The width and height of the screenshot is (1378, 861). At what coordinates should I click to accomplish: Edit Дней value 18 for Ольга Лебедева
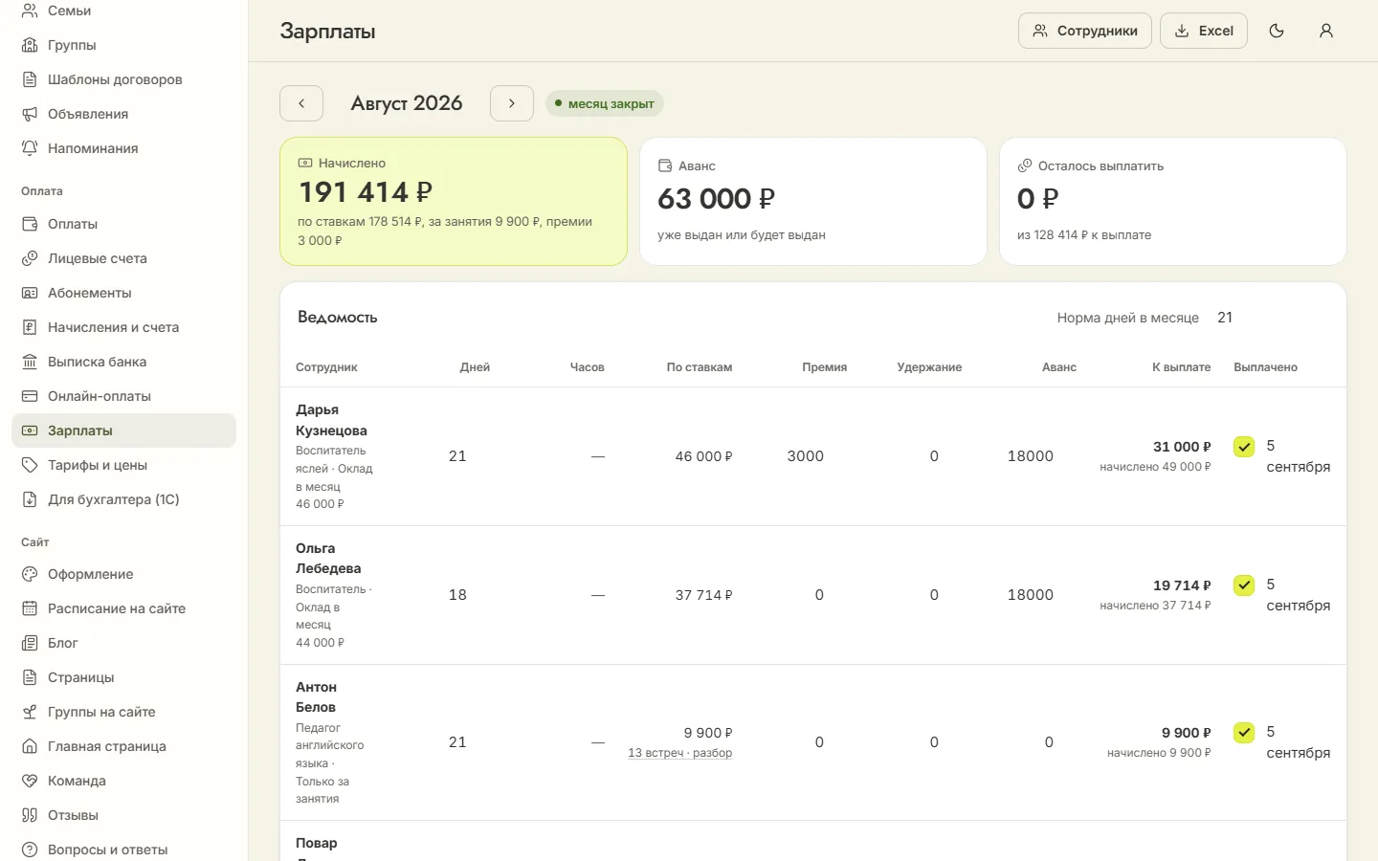click(x=457, y=595)
